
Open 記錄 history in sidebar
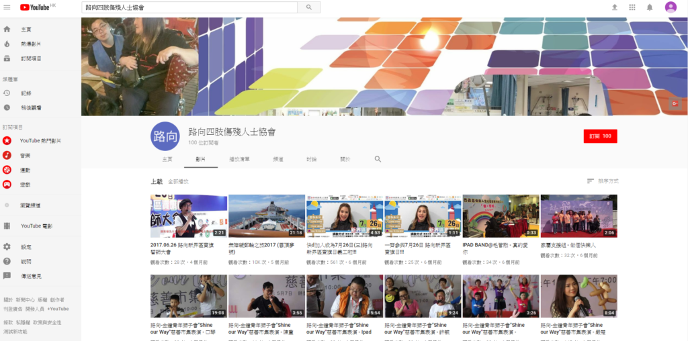[26, 93]
